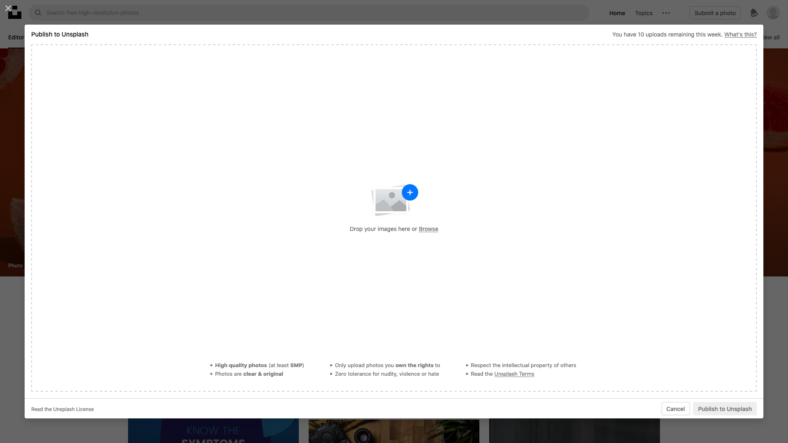Viewport: 788px width, 443px height.
Task: Click the Submit a photo button
Action: [x=715, y=13]
